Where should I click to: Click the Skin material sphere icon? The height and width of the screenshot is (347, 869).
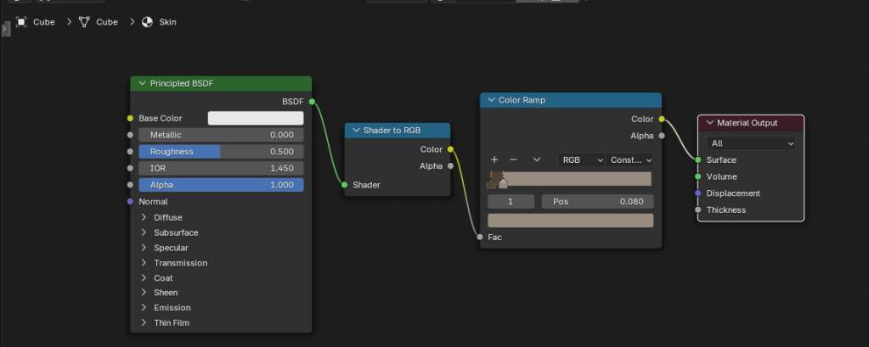147,22
